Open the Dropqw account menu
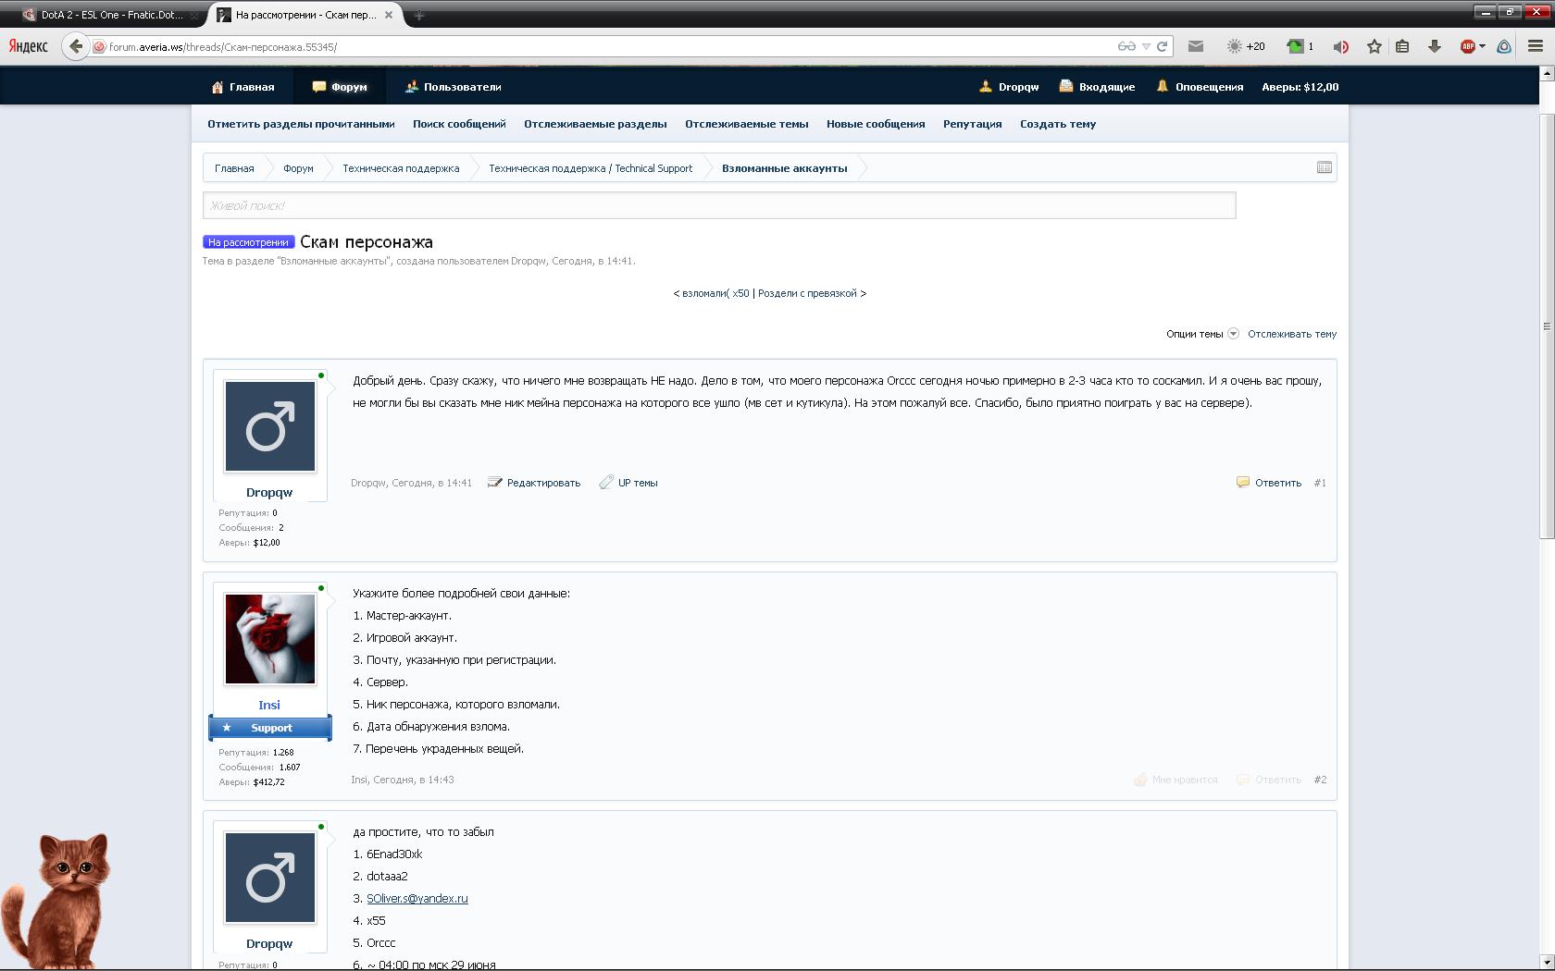This screenshot has height=971, width=1555. click(1009, 87)
